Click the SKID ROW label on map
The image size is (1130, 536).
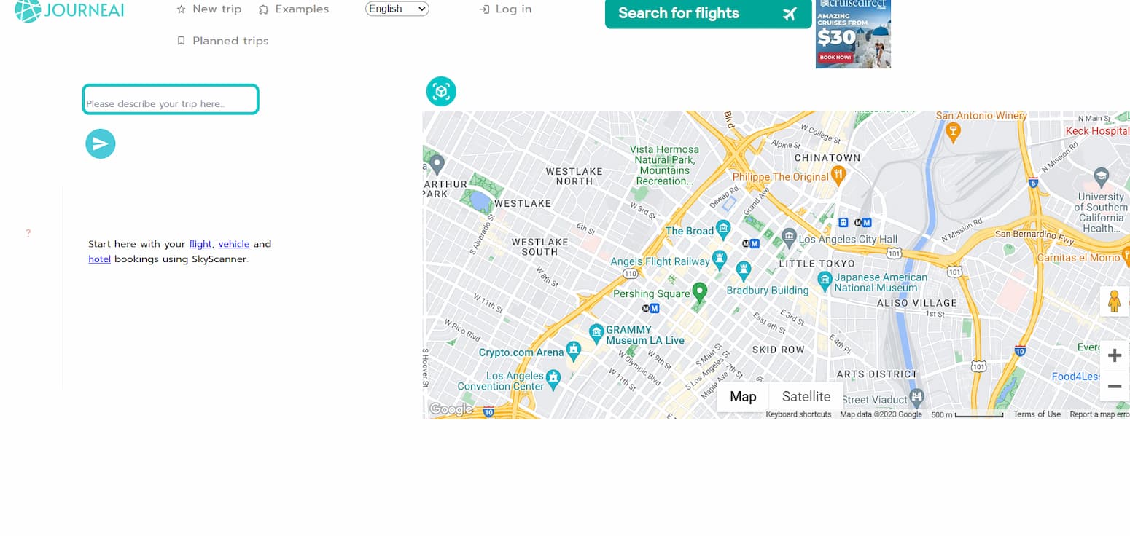(x=779, y=350)
